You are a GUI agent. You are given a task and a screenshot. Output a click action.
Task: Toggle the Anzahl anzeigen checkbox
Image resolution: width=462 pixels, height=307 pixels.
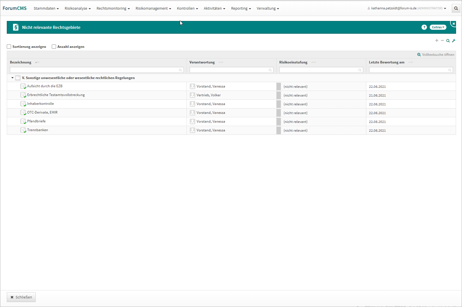[54, 47]
